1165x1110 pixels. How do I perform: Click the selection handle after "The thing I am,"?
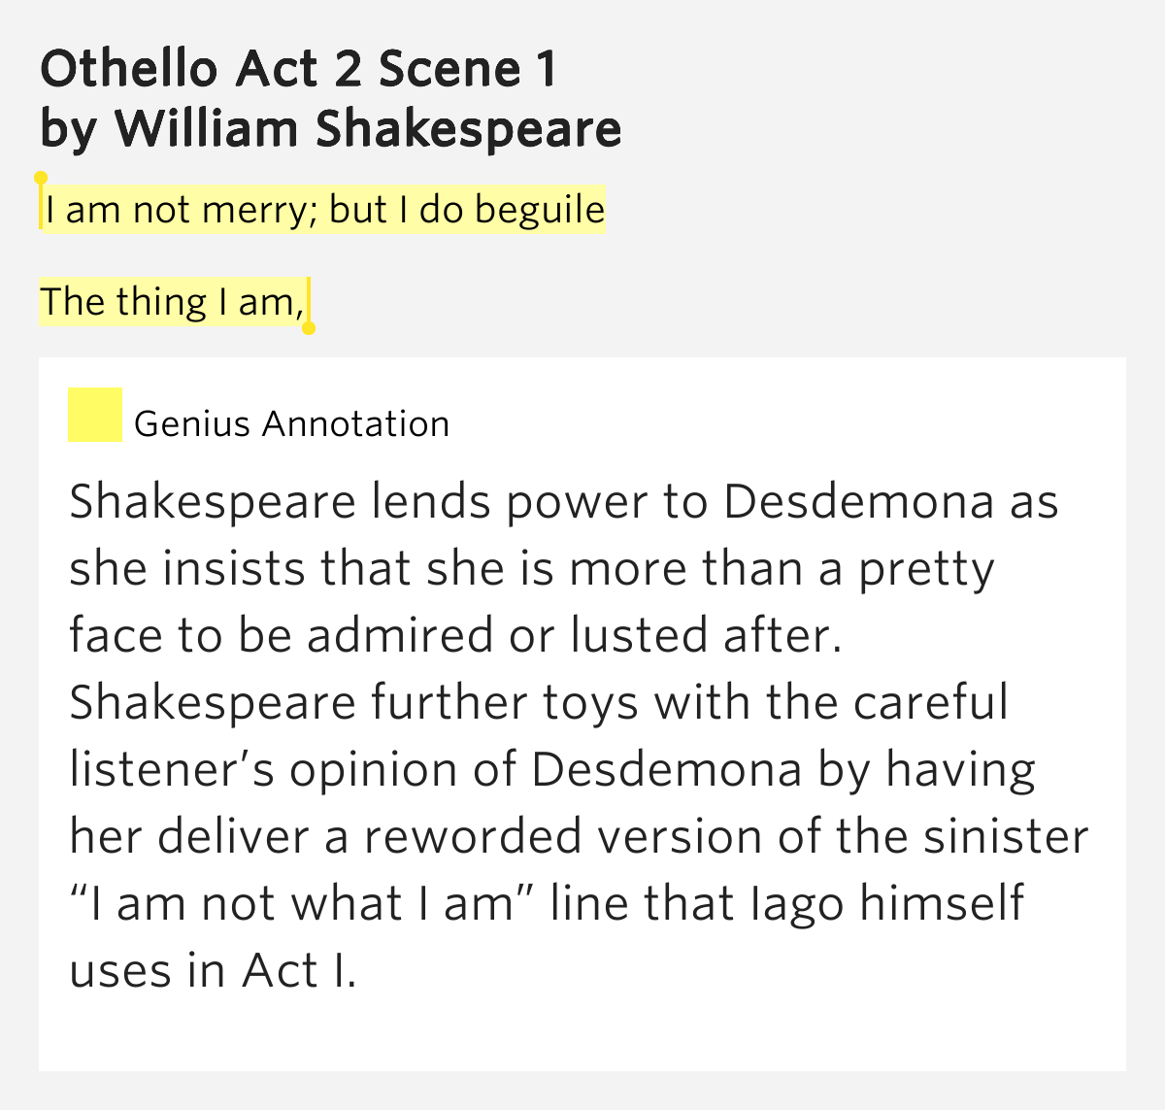click(x=309, y=327)
